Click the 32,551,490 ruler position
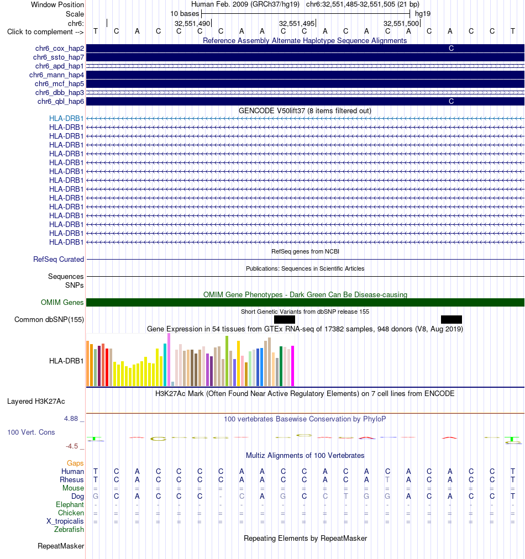The height and width of the screenshot is (559, 525). (192, 24)
